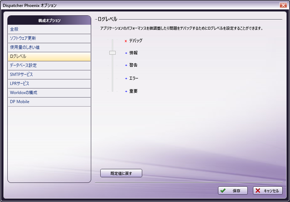This screenshot has height=202, width=290.
Task: Cancel changes with キャンセル button
Action: [x=268, y=191]
